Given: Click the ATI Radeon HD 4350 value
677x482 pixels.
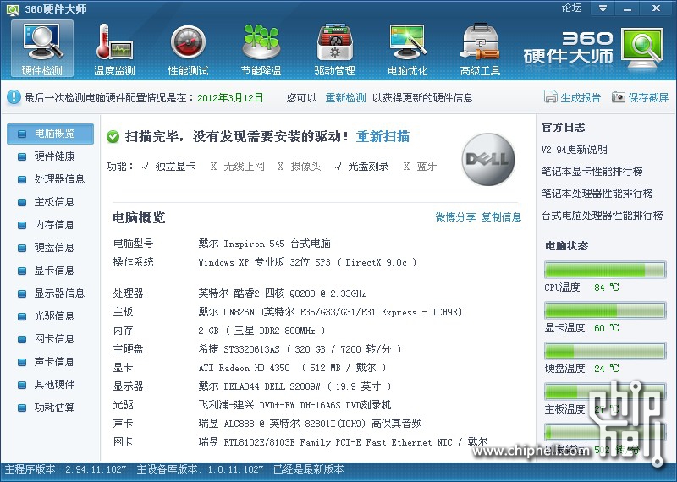Looking at the screenshot, I should point(292,368).
